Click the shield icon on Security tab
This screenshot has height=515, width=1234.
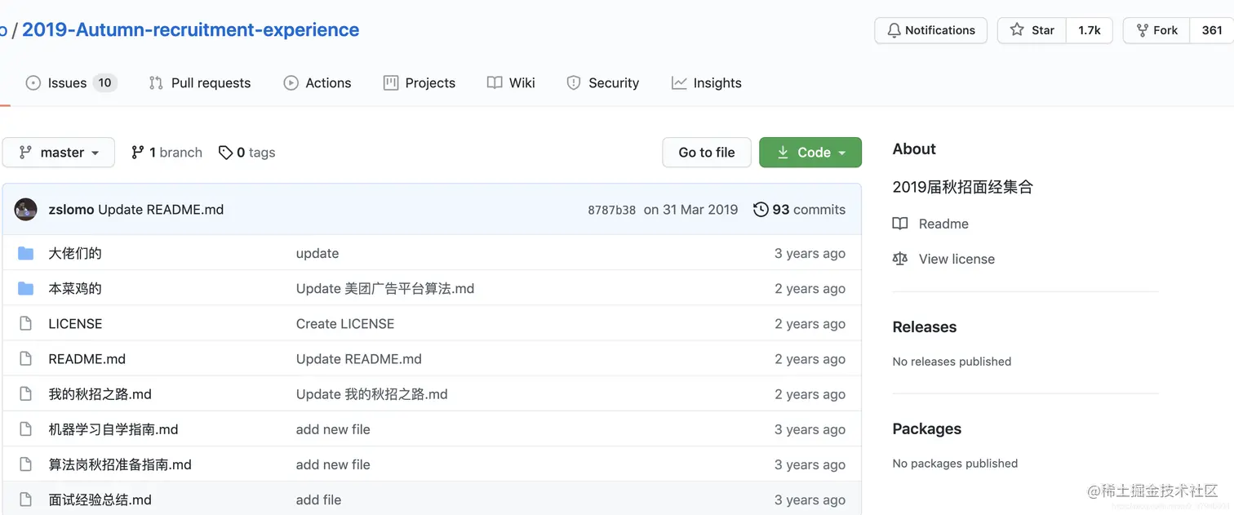(574, 82)
